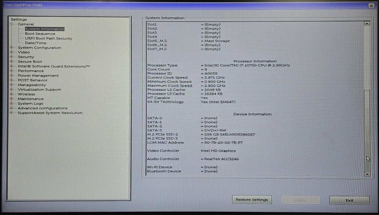Expand Intel Software Guard Extensions node
The image size is (379, 215).
click(x=11, y=66)
